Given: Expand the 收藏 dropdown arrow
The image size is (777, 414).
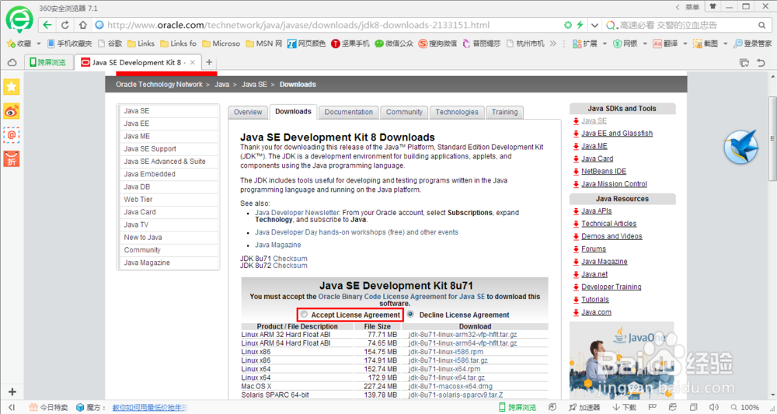Looking at the screenshot, I should (38, 43).
